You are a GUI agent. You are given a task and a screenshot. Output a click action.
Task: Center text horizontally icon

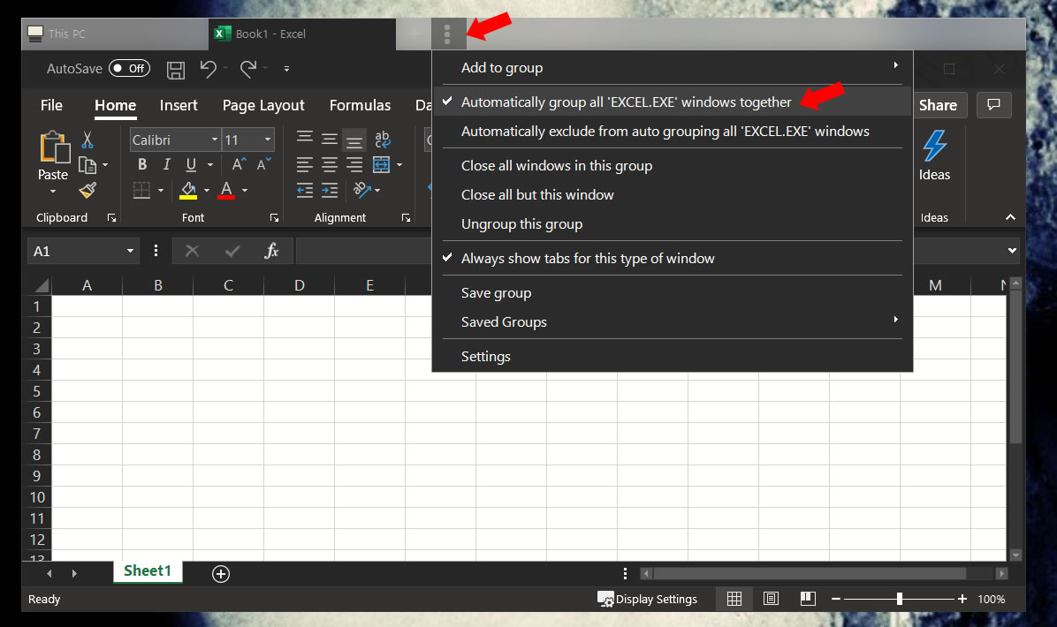(330, 164)
